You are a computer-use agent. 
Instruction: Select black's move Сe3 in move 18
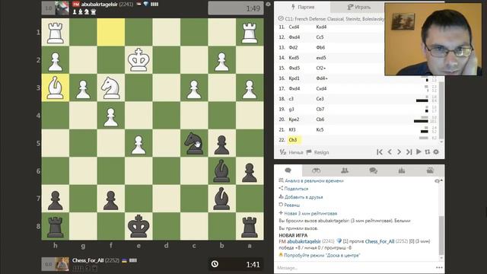320,99
